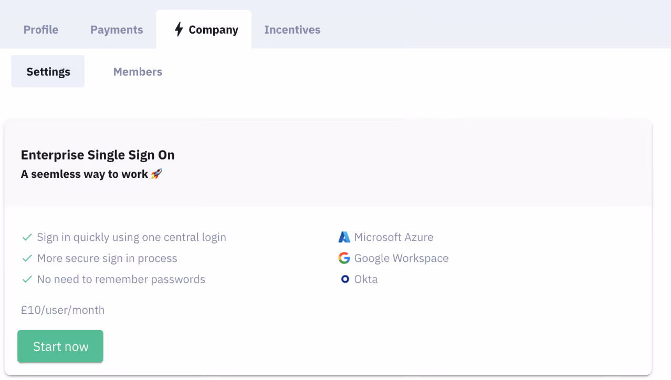671x380 pixels.
Task: Click the 'Google Workspace' provider label
Action: (401, 258)
